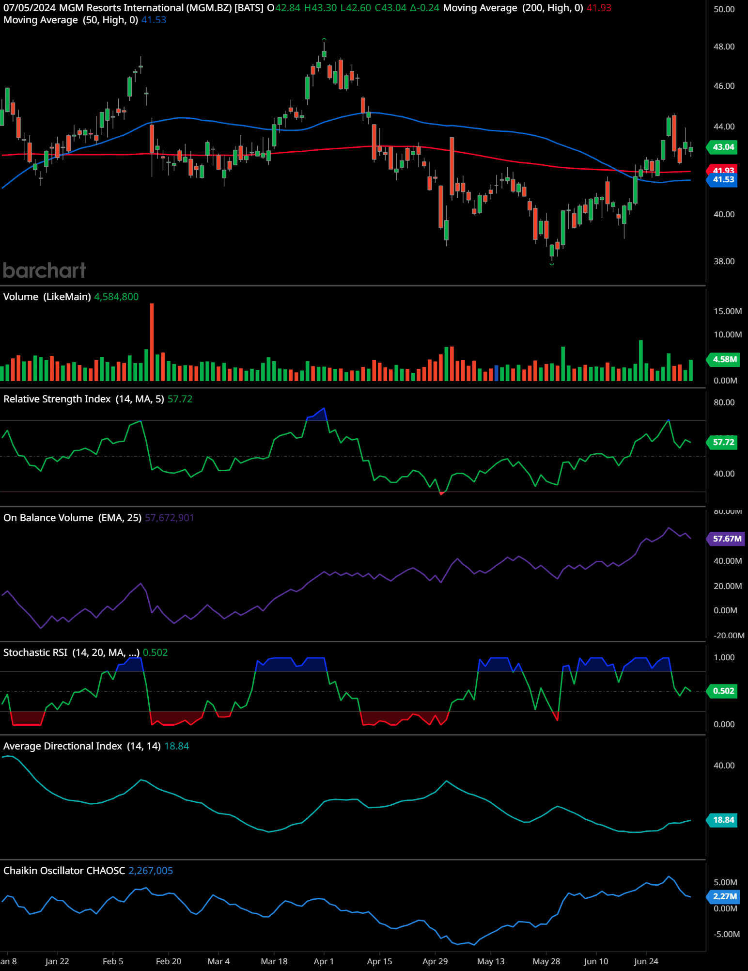Click the Mar 18 date axis label

[x=274, y=961]
